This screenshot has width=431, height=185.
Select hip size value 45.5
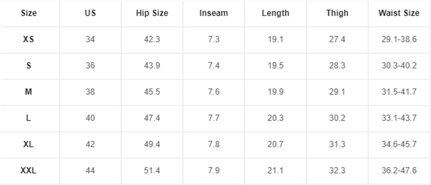(x=152, y=92)
